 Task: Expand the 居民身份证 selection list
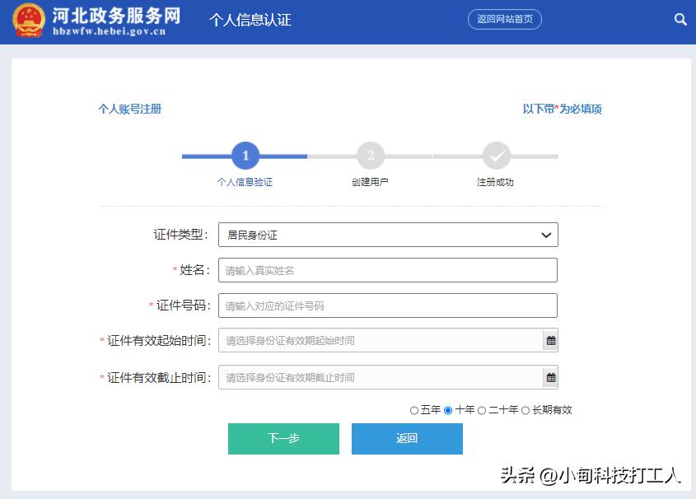387,234
